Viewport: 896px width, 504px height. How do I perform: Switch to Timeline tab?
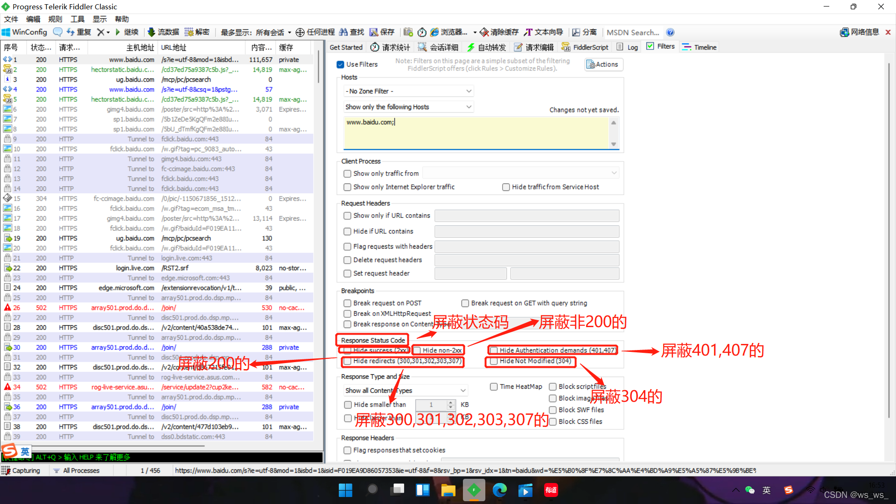(x=699, y=47)
